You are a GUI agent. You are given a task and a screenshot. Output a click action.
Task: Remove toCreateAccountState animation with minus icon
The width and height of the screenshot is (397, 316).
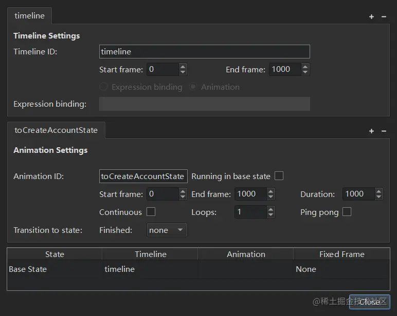coord(384,131)
